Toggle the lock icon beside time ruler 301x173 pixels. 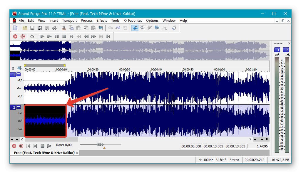[x=13, y=68]
